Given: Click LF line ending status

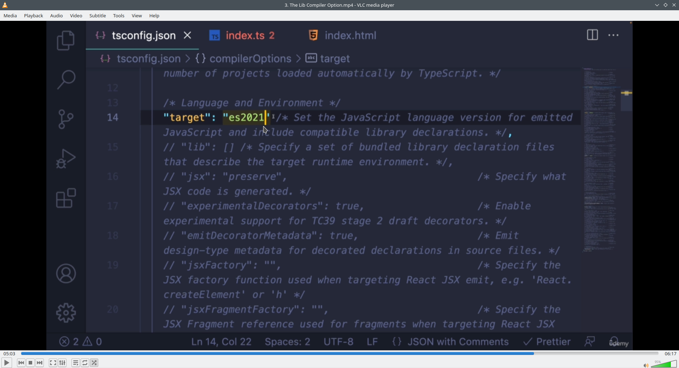Looking at the screenshot, I should pyautogui.click(x=372, y=342).
